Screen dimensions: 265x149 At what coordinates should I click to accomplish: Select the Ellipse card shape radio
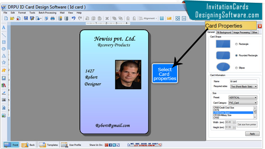[x=236, y=68]
